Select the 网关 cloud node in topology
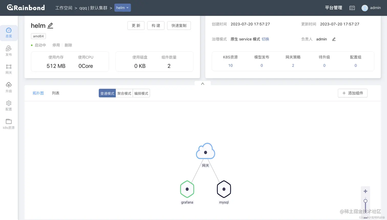The image size is (387, 220). (x=206, y=151)
